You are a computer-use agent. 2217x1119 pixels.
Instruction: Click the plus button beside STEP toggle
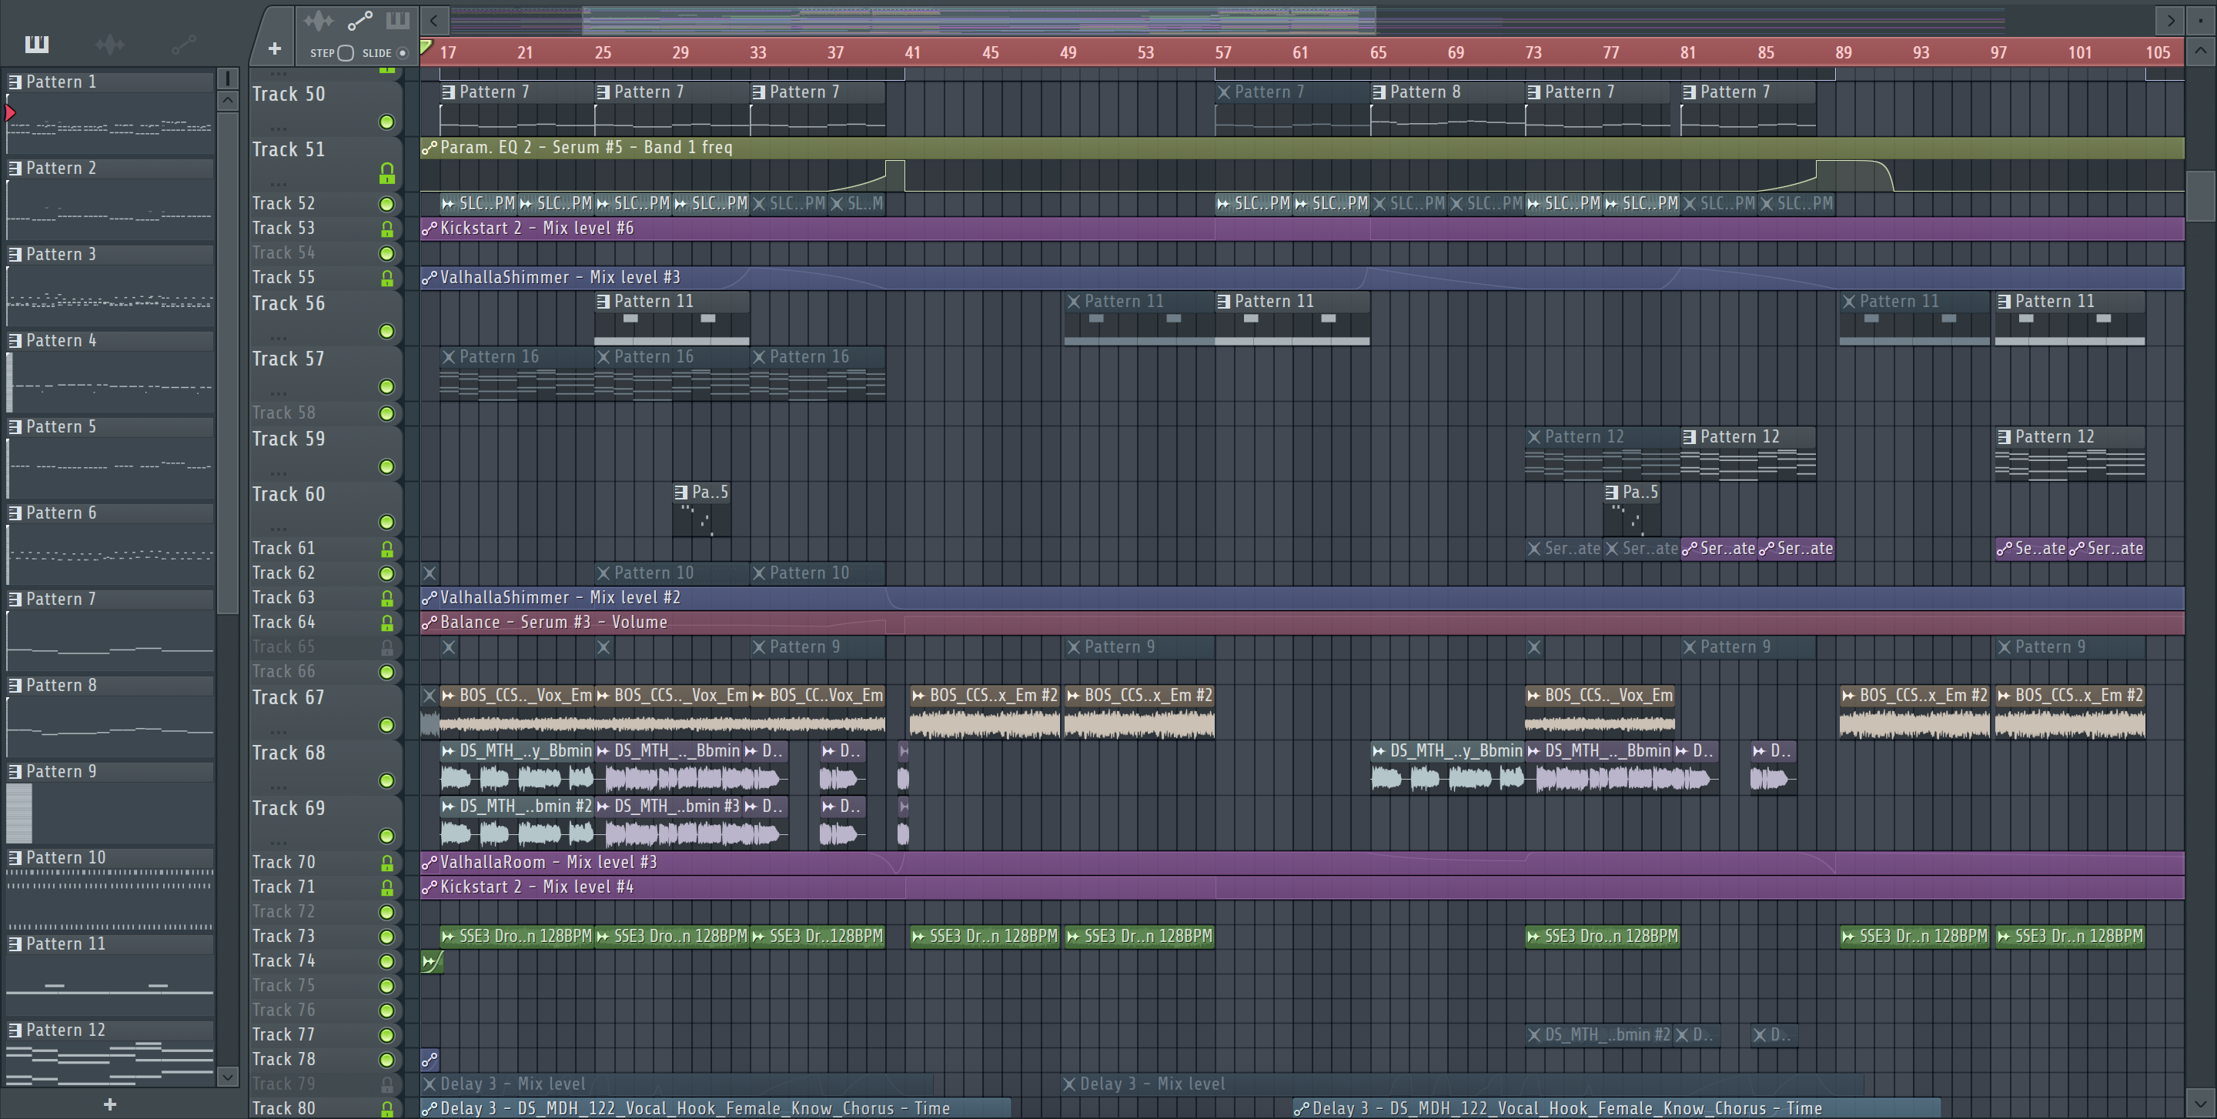pos(275,49)
